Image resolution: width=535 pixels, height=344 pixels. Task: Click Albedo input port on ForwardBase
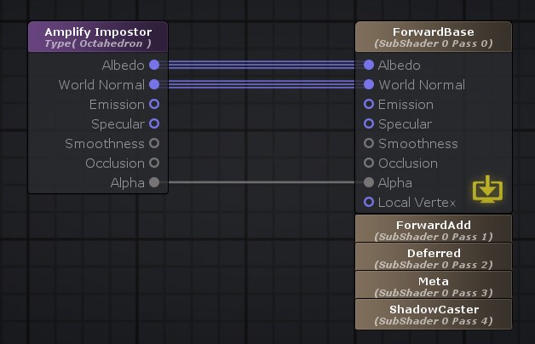tap(369, 65)
